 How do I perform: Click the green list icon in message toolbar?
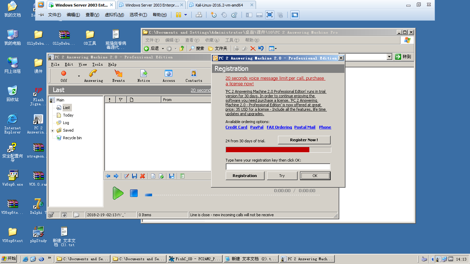182,176
